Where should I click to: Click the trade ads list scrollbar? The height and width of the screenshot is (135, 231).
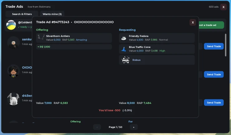(x=226, y=45)
